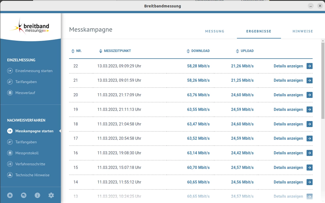325x203 pixels.
Task: Click Details anzeigen for measurement 20
Action: click(x=288, y=95)
